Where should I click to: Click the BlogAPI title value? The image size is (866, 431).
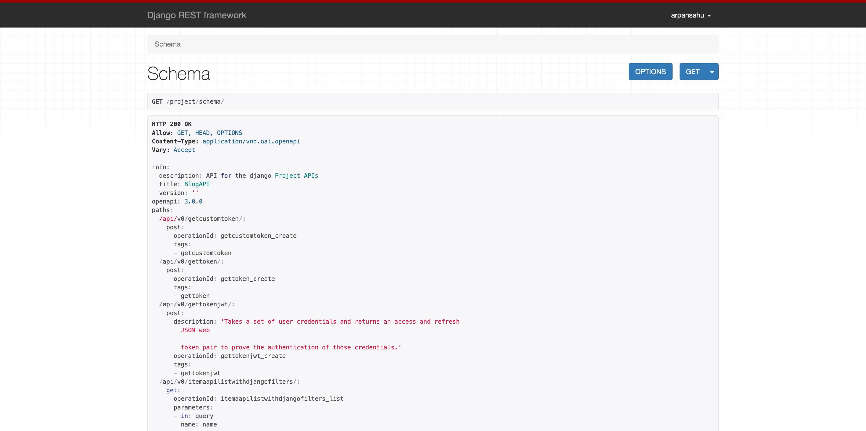click(197, 184)
